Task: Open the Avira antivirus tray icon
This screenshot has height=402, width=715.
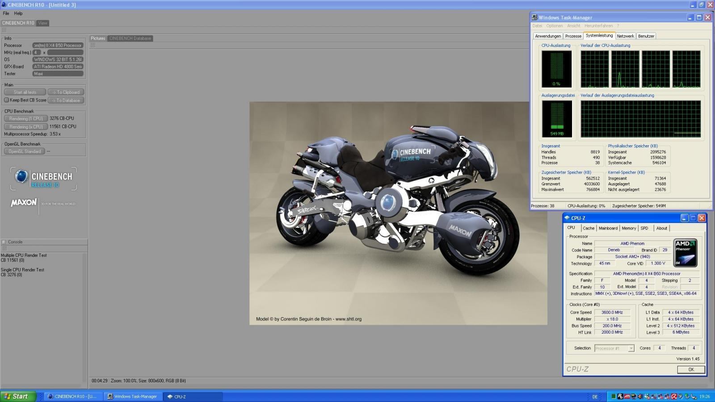Action: click(674, 396)
